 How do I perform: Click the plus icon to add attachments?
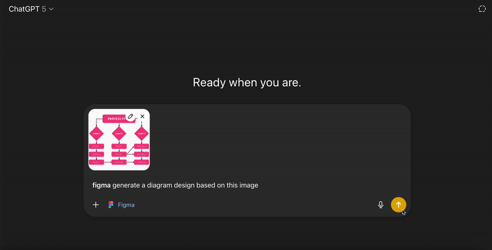[x=96, y=204]
